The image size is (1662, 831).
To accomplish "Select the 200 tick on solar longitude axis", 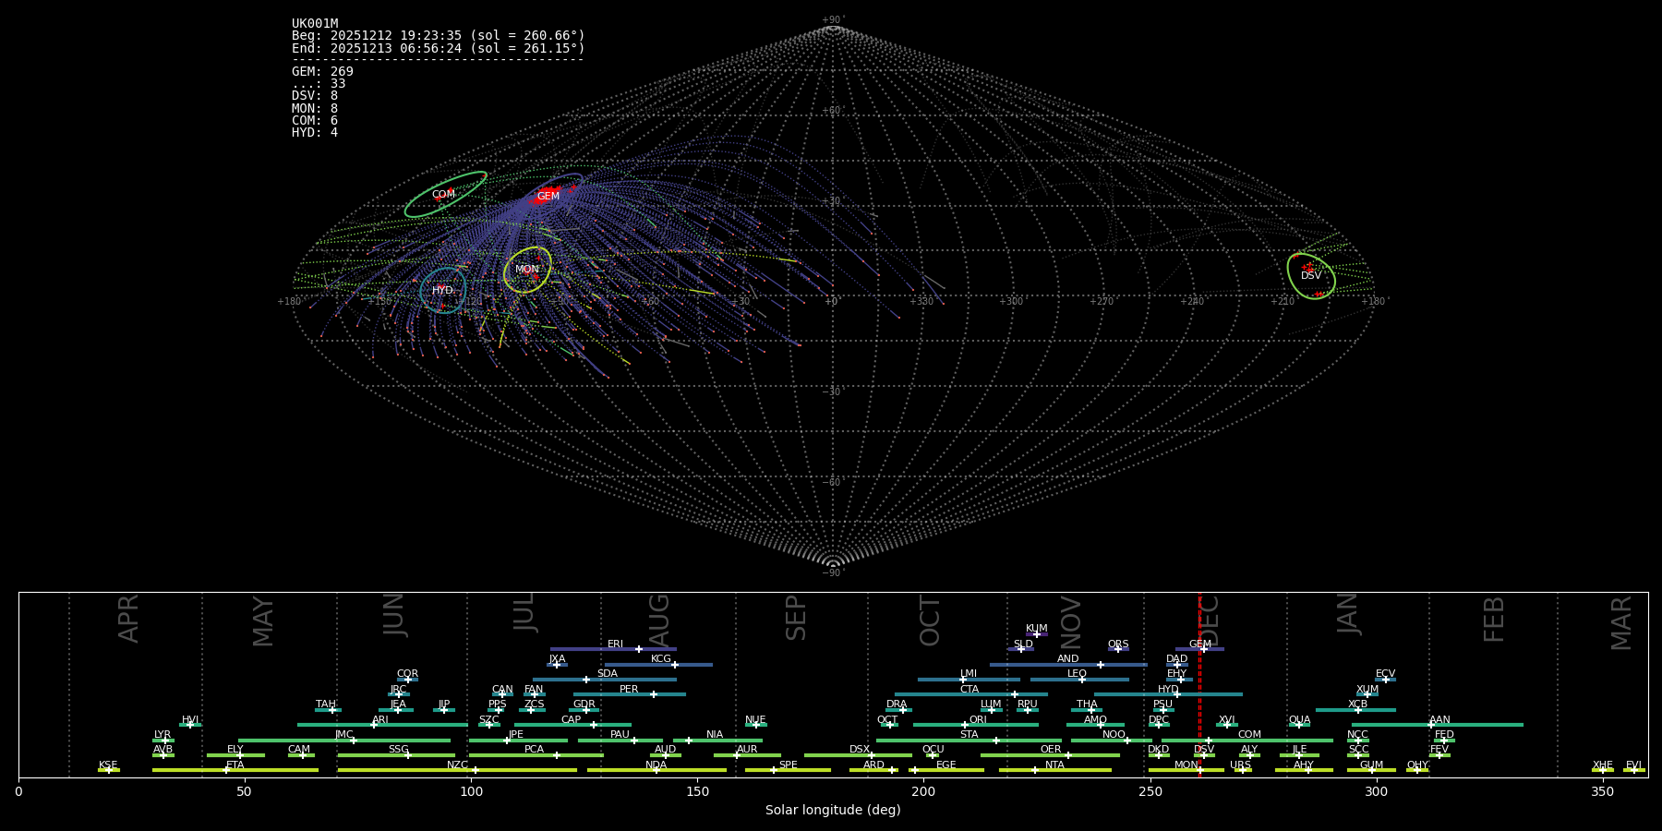I will [923, 791].
